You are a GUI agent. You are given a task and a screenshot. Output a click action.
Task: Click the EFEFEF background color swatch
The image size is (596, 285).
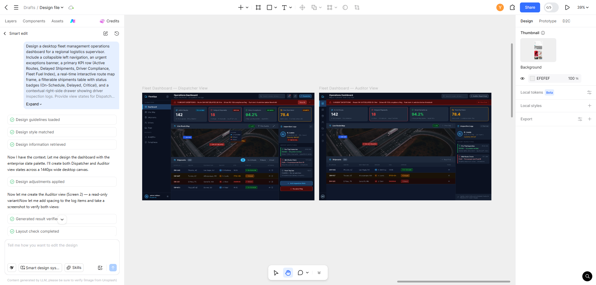532,78
